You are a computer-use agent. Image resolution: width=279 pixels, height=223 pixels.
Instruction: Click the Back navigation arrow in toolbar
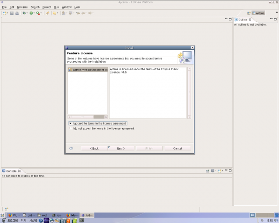coord(83,13)
